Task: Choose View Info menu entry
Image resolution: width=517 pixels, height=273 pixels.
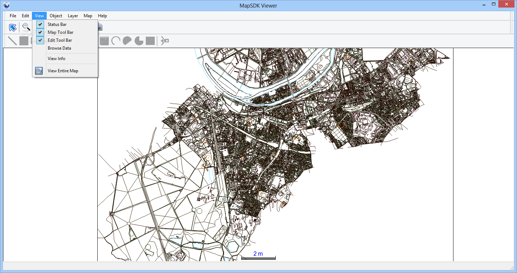Action: click(65, 59)
